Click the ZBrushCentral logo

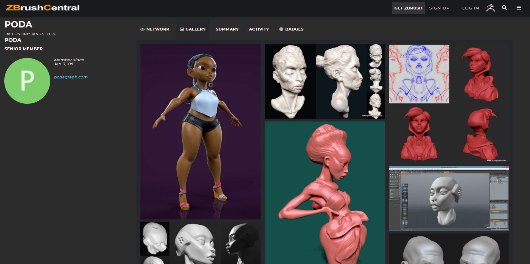pyautogui.click(x=43, y=8)
